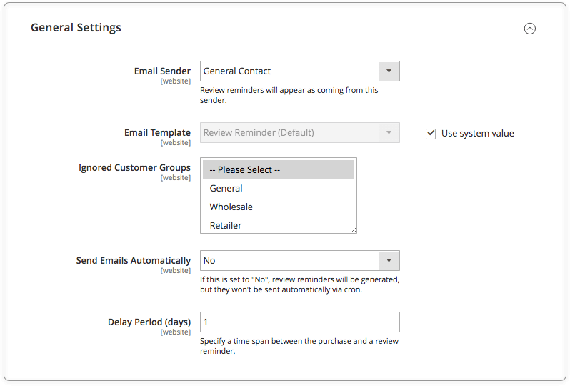The image size is (570, 386).
Task: Click the General Settings heading
Action: [76, 28]
